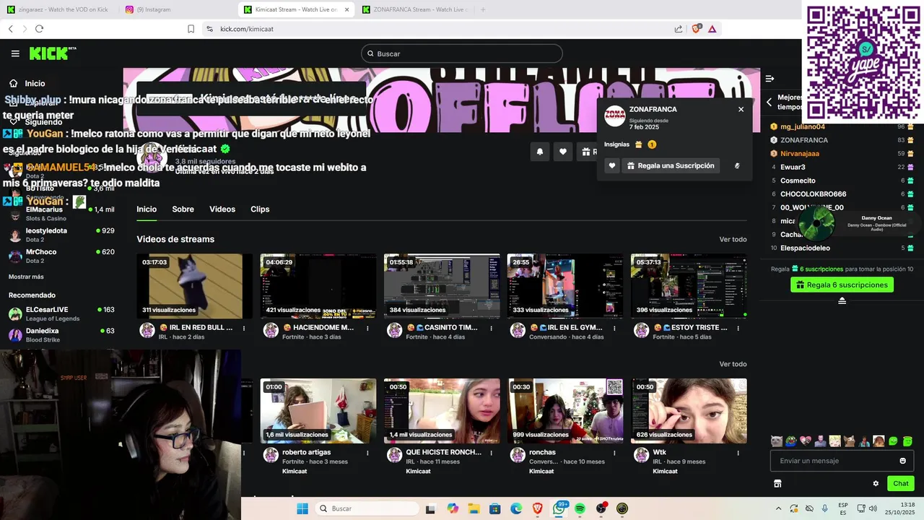Viewport: 924px width, 520px height.
Task: Switch to the Sobre tab
Action: click(183, 209)
